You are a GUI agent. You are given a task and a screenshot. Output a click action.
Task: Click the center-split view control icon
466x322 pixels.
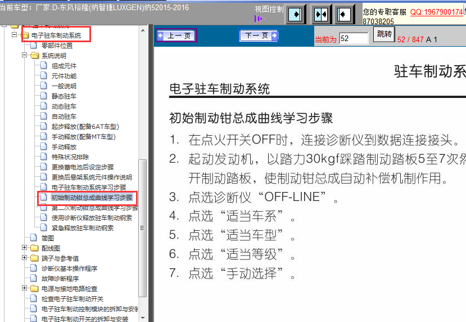pyautogui.click(x=321, y=14)
